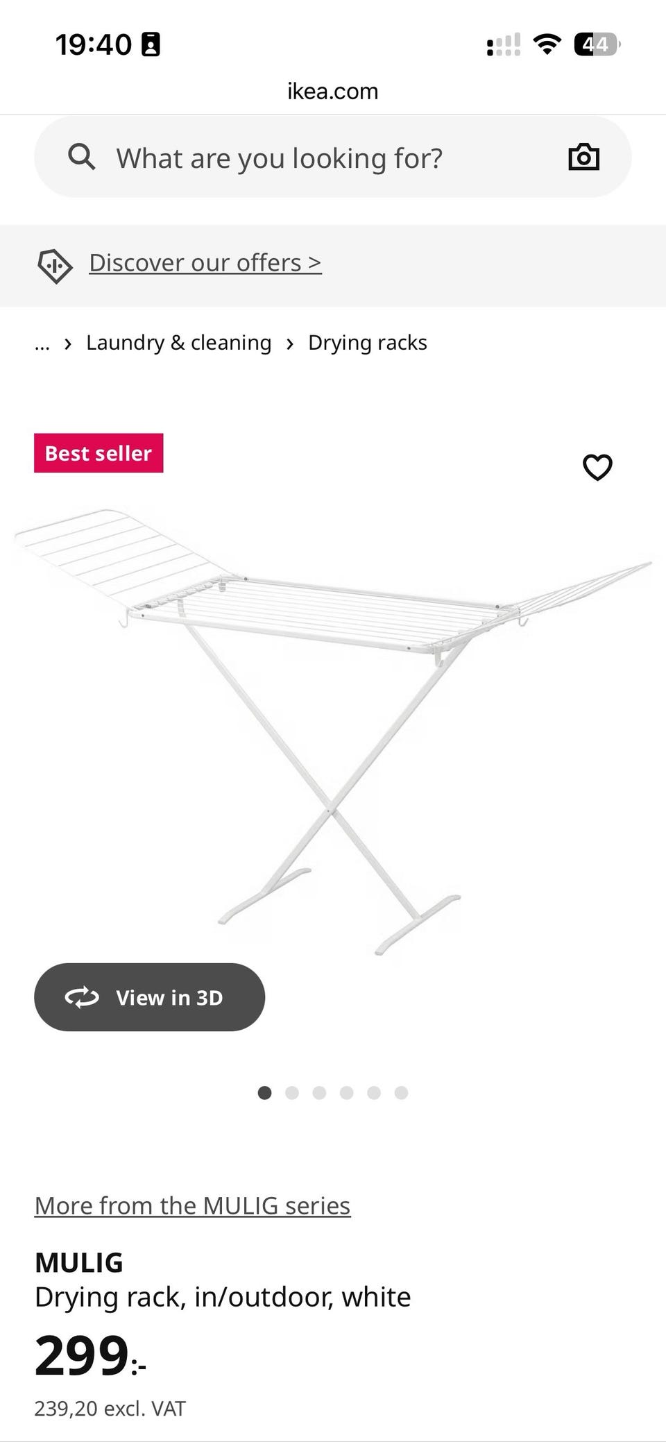
Task: Click the chevron after the breadcrumb ellipsis
Action: click(x=68, y=344)
